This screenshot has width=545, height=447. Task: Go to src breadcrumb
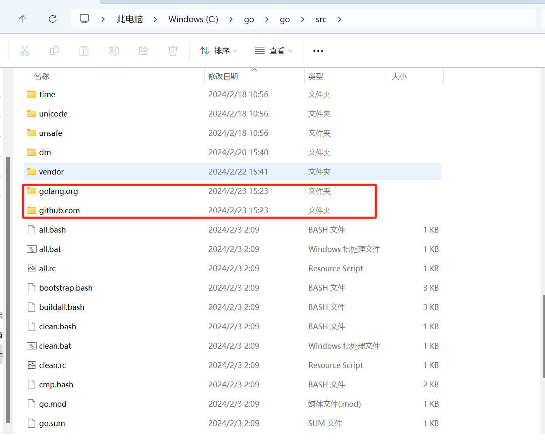pos(321,19)
